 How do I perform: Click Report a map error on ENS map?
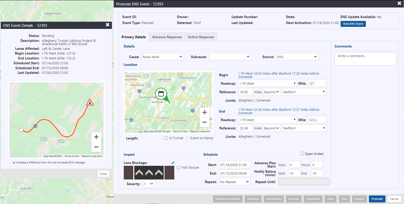[x=92, y=156]
